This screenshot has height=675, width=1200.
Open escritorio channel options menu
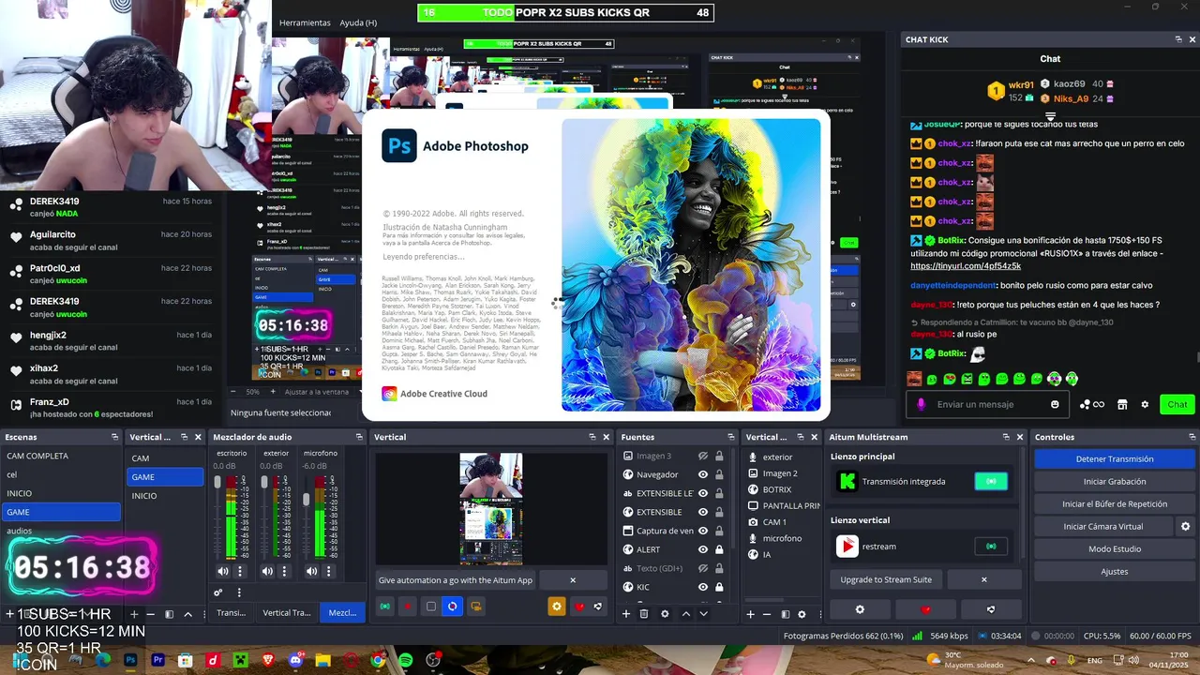pyautogui.click(x=240, y=571)
